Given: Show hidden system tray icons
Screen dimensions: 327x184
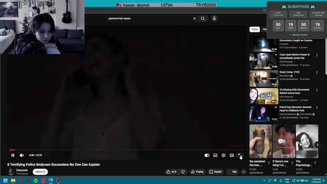Looking at the screenshot, I should [x=264, y=181].
